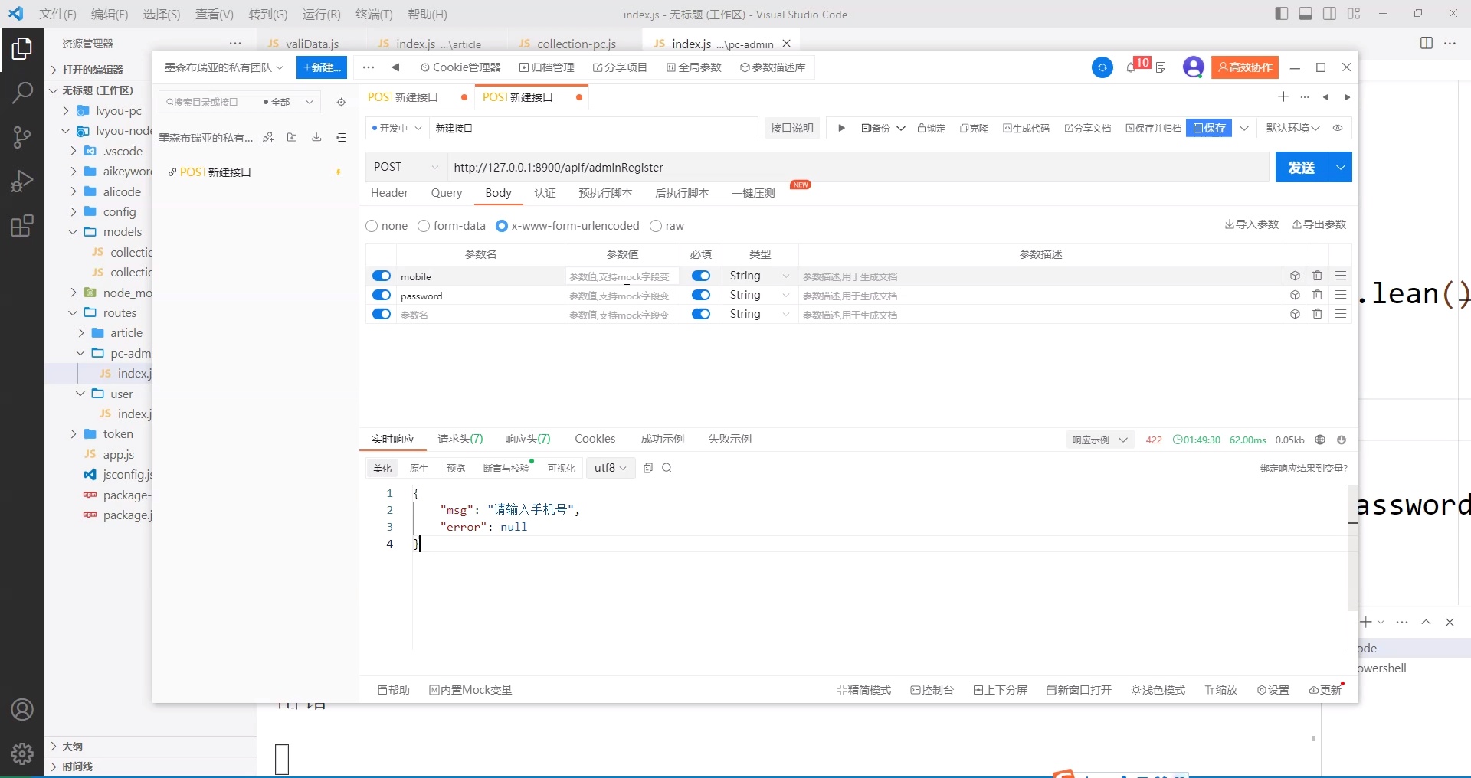This screenshot has height=778, width=1471.
Task: Toggle the mobile parameter's required switch
Action: [x=701, y=276]
